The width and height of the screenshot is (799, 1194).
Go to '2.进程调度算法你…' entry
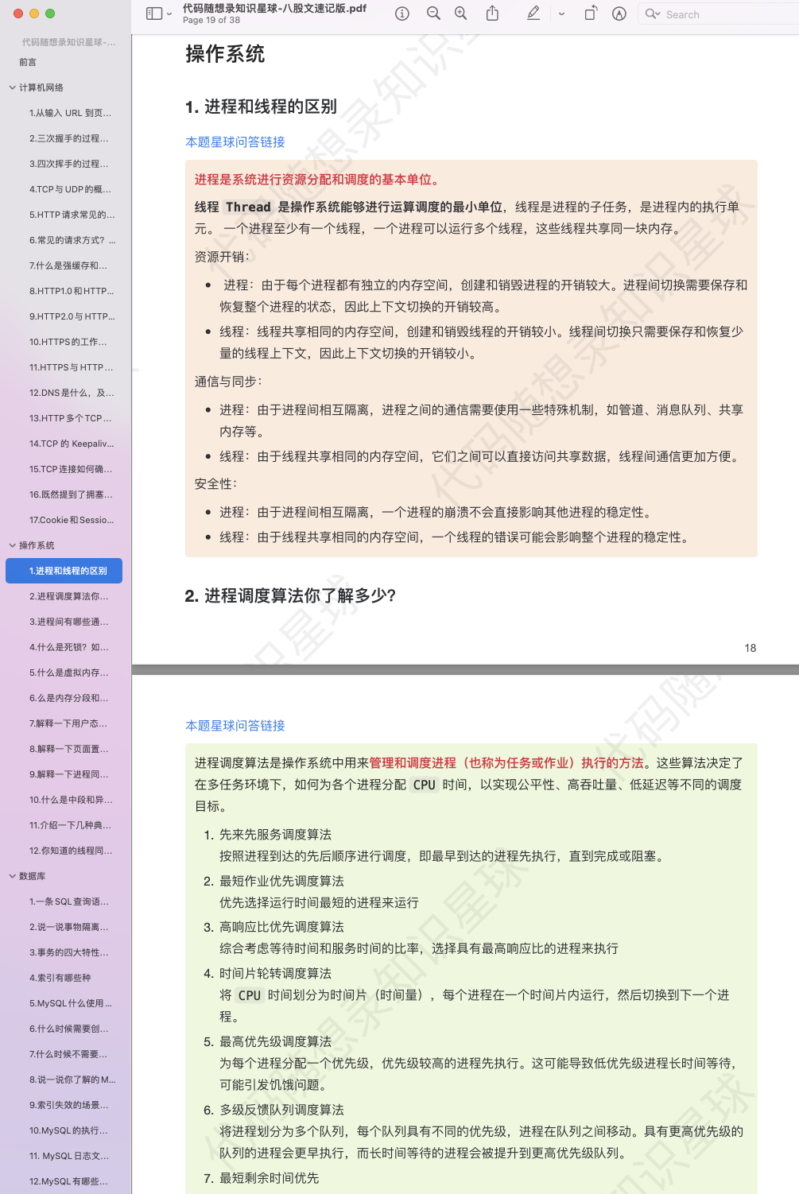69,596
